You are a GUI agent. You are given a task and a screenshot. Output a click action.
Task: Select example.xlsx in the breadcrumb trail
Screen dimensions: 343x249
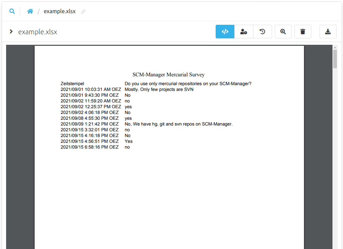pyautogui.click(x=59, y=11)
